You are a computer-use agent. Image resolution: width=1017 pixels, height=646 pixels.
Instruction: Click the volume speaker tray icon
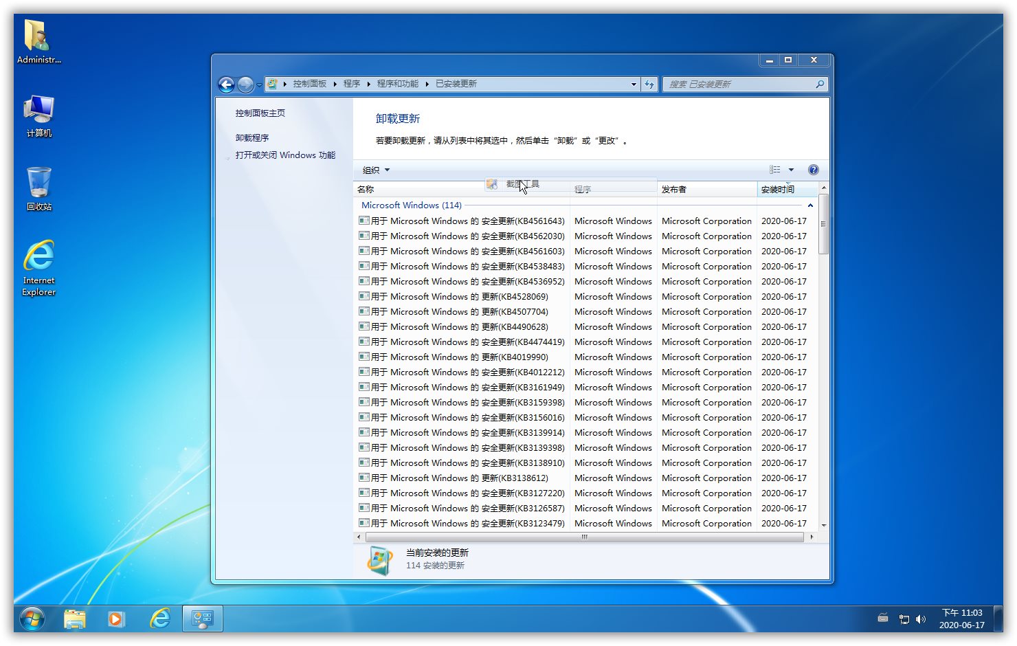tap(921, 619)
